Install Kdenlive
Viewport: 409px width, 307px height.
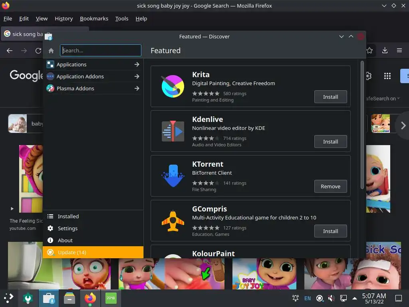pos(330,142)
